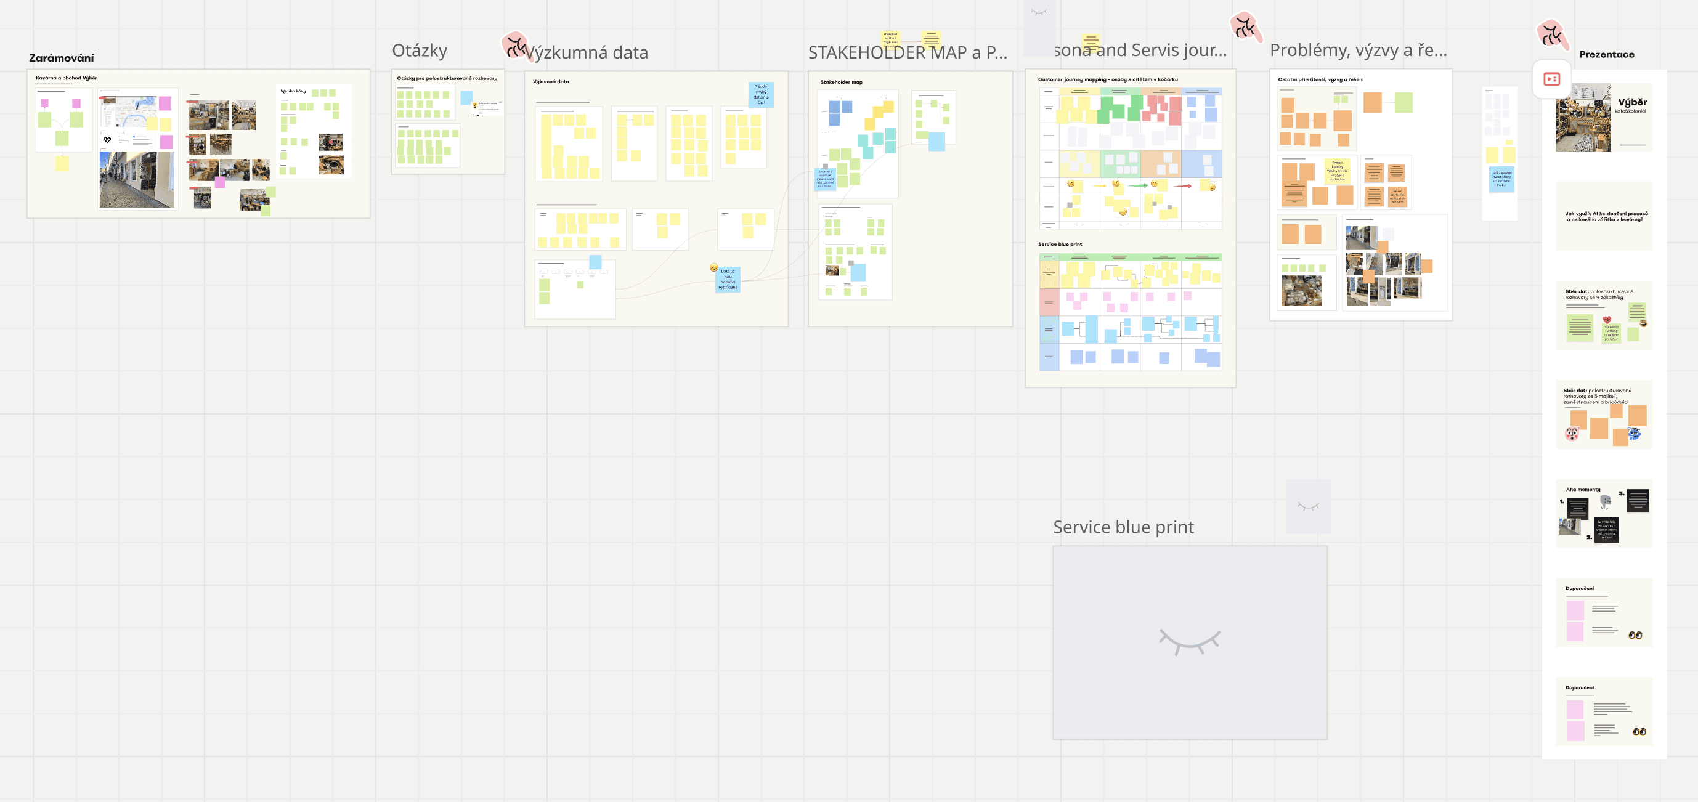
Task: Click the small hidden-frame closed-eye icon at top center
Action: point(1039,12)
